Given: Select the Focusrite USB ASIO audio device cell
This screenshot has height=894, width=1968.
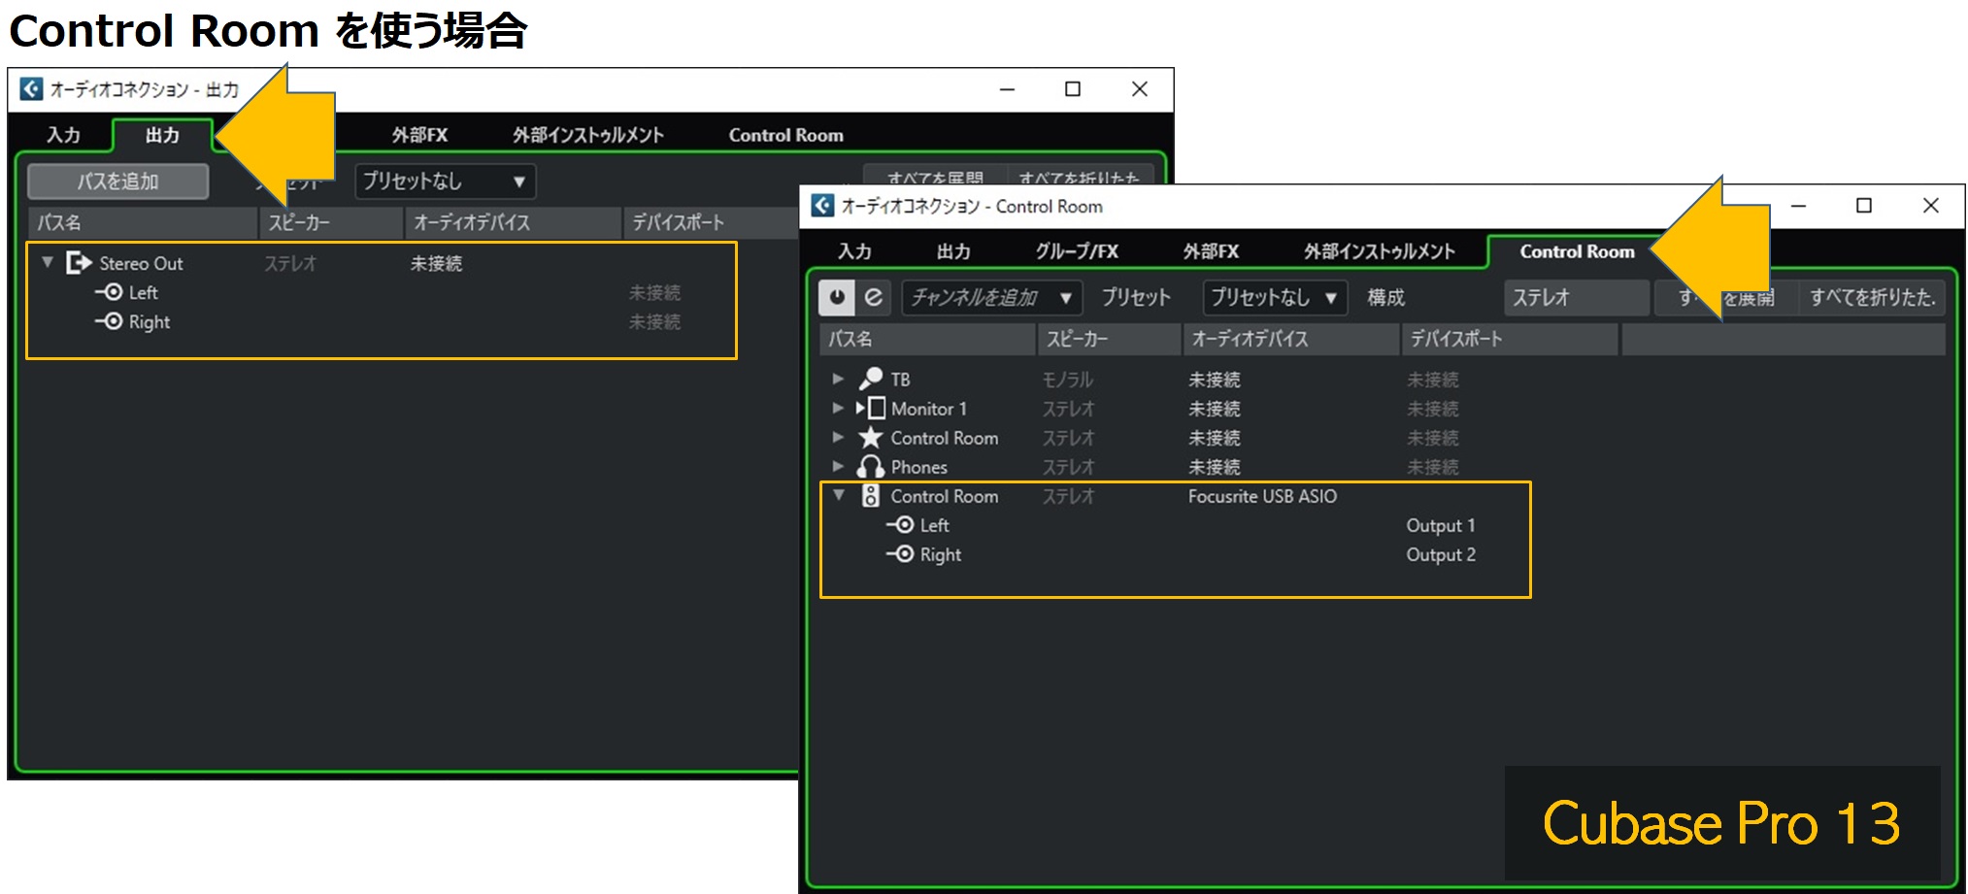Looking at the screenshot, I should [1262, 496].
